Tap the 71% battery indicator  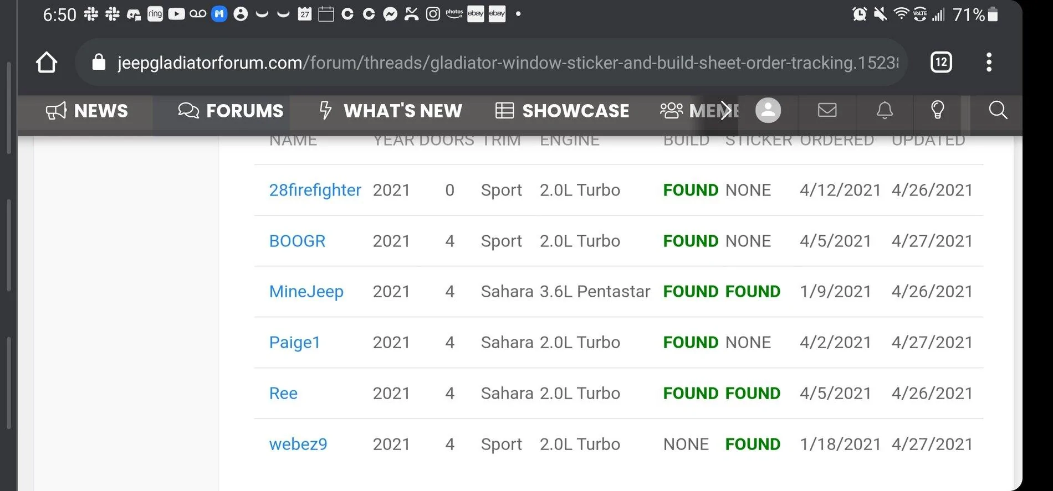[975, 14]
